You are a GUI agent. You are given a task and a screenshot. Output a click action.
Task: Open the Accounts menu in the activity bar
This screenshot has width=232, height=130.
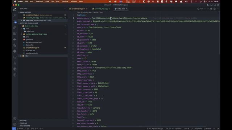(x=15, y=118)
